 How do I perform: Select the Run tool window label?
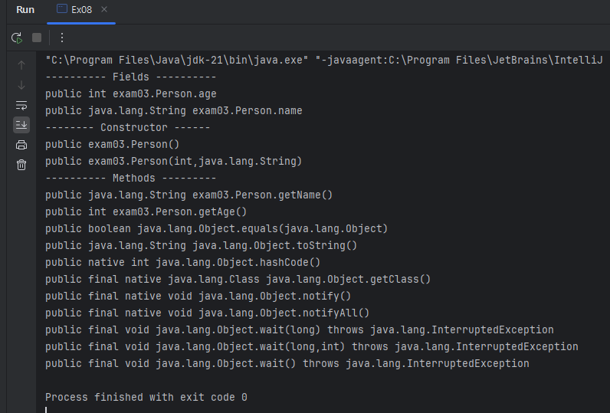coord(25,10)
